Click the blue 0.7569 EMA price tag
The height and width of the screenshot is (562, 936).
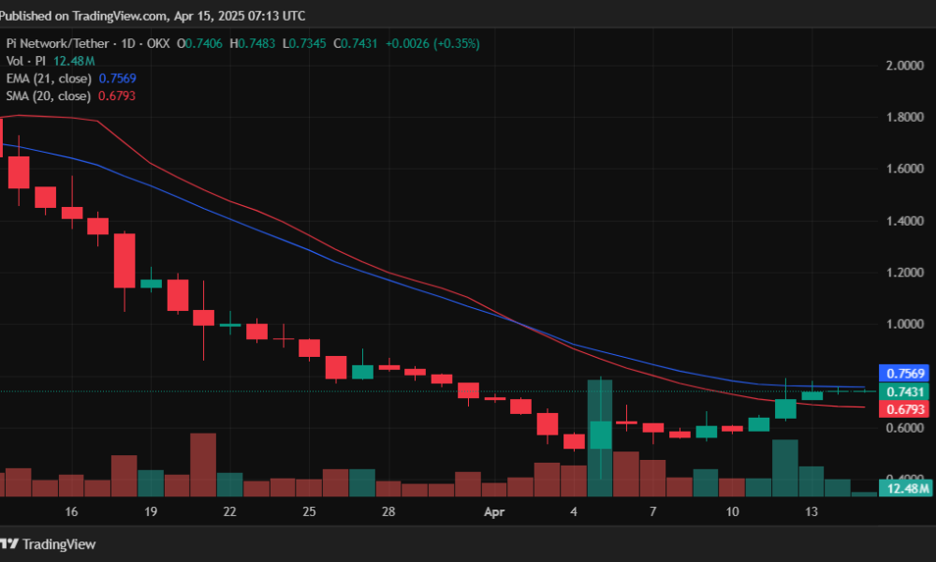coord(905,373)
